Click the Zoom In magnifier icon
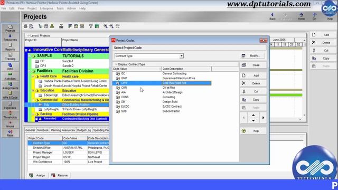The height and width of the screenshot is (190, 338). 106,26
